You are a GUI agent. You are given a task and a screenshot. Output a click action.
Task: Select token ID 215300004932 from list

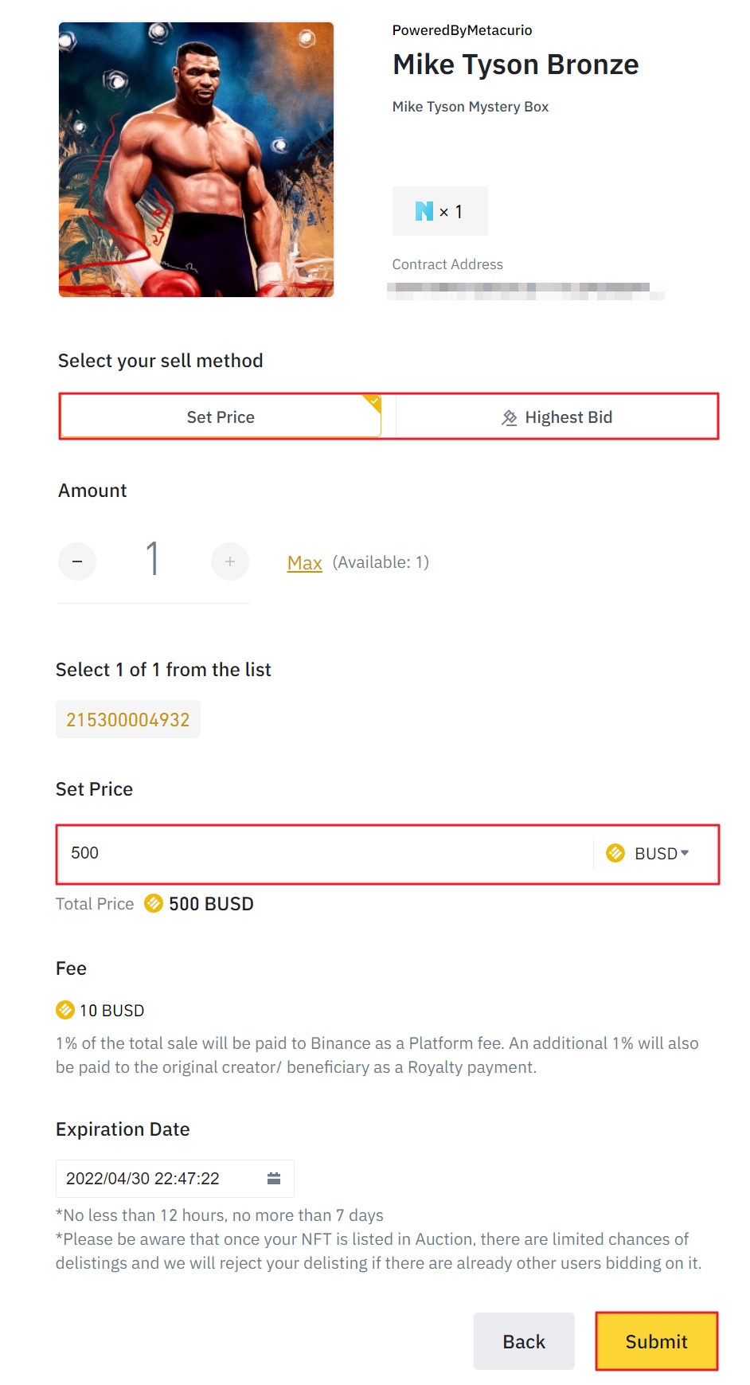(x=128, y=720)
